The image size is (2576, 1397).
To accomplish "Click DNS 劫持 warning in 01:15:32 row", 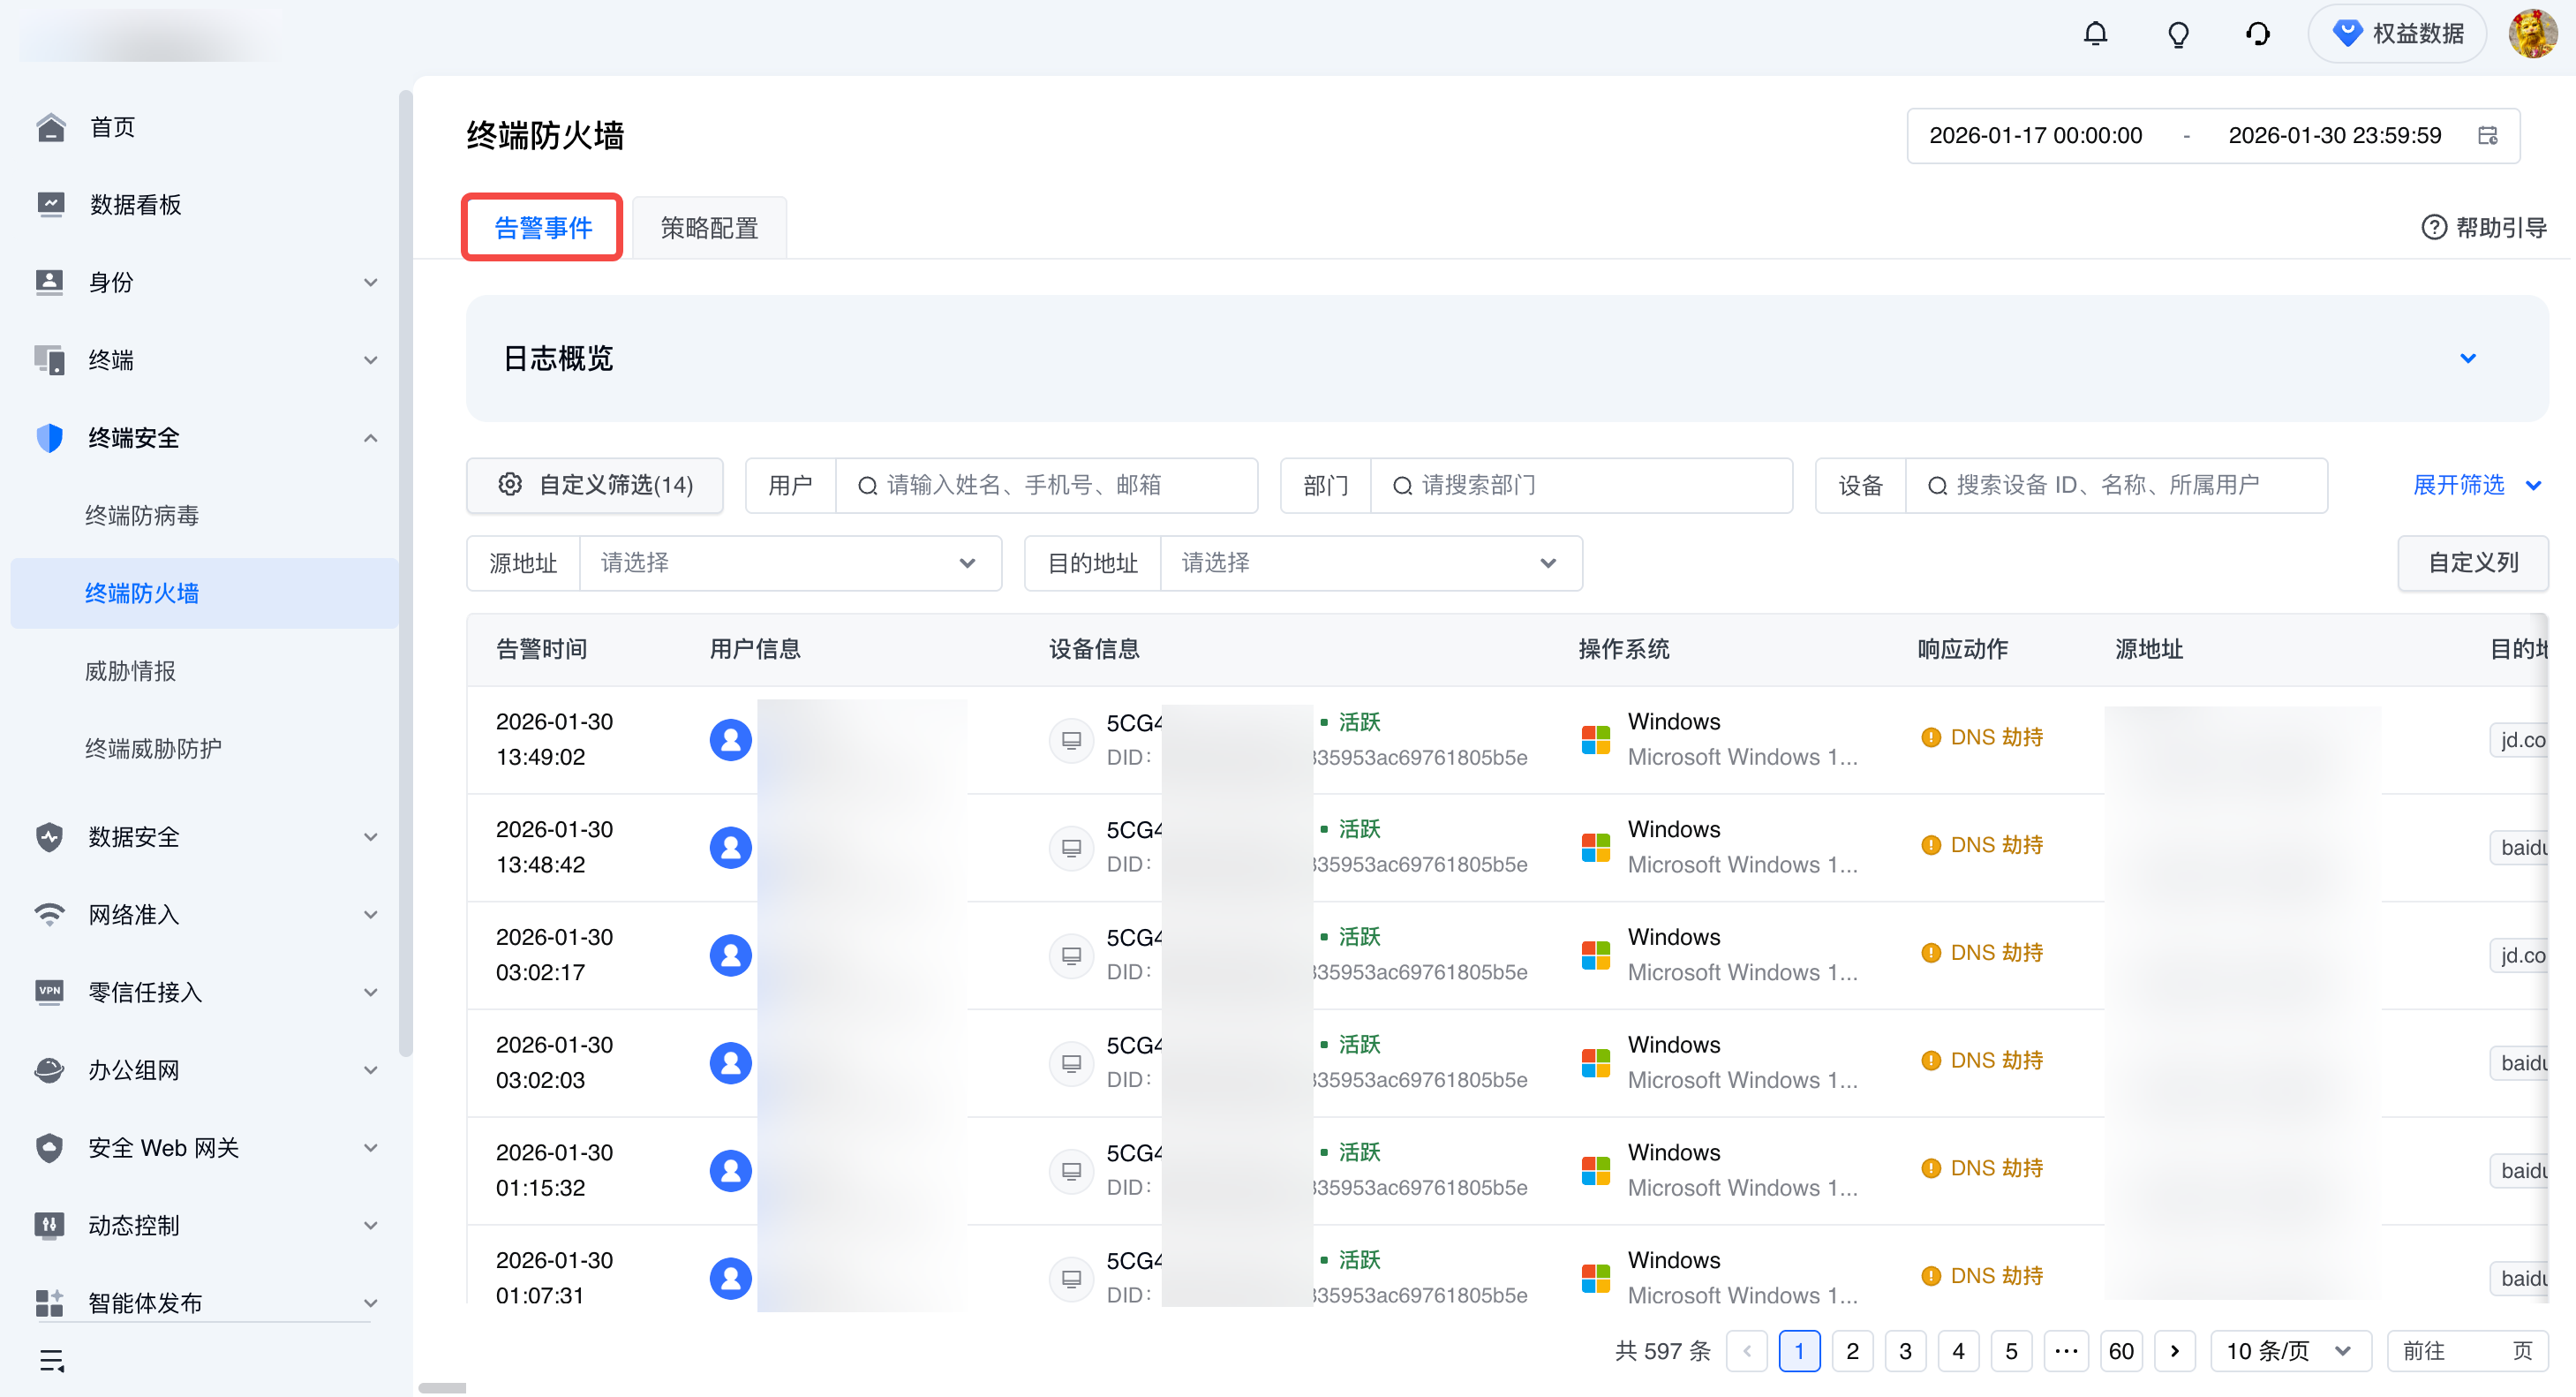I will (x=1982, y=1168).
